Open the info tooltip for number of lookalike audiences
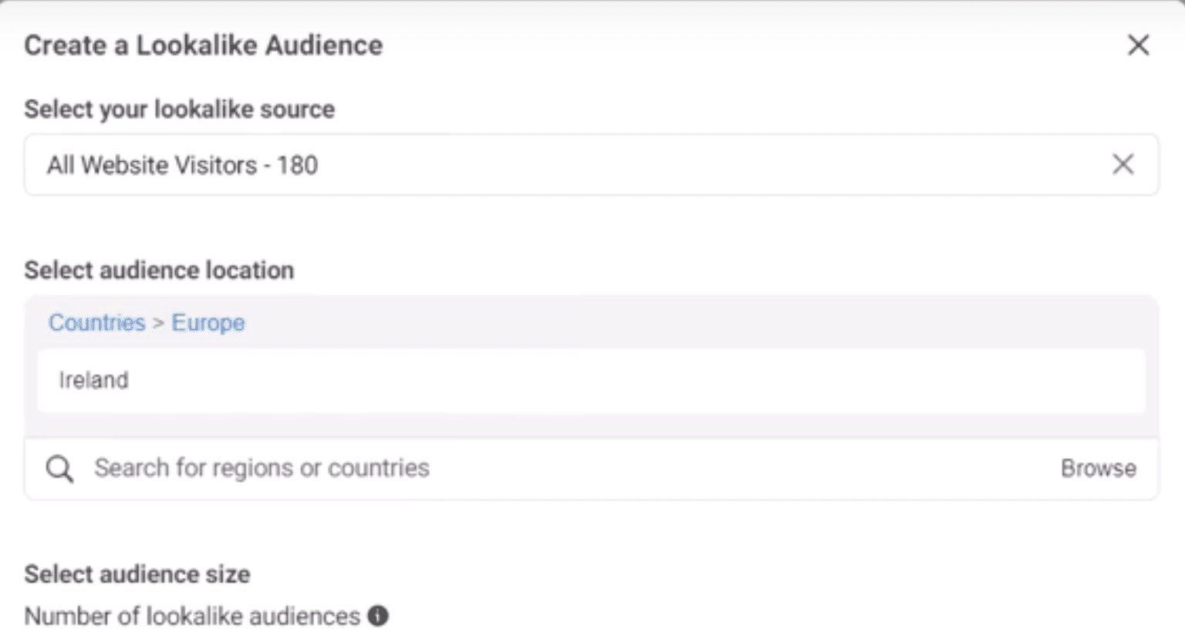Viewport: 1185px width, 636px height. 379,615
